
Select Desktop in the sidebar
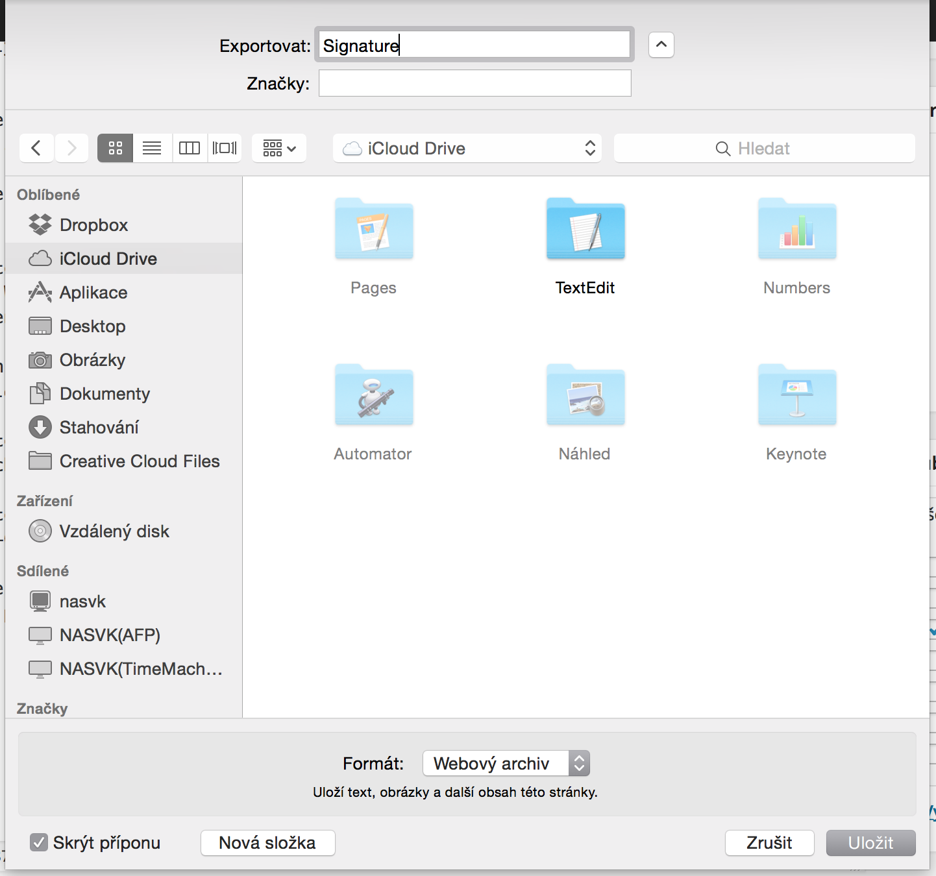point(123,326)
